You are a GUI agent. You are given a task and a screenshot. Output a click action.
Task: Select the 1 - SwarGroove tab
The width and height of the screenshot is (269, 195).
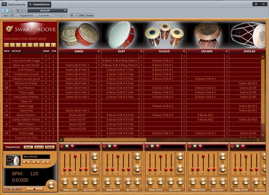[39, 4]
